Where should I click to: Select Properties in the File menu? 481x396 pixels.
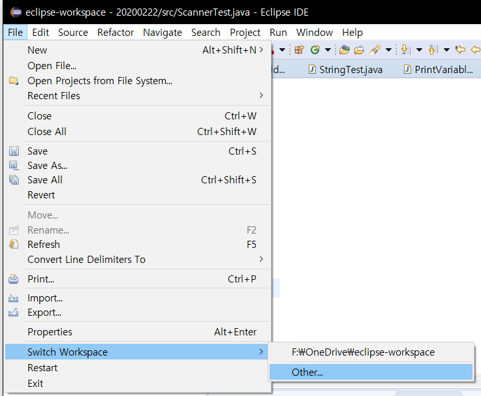[138, 332]
